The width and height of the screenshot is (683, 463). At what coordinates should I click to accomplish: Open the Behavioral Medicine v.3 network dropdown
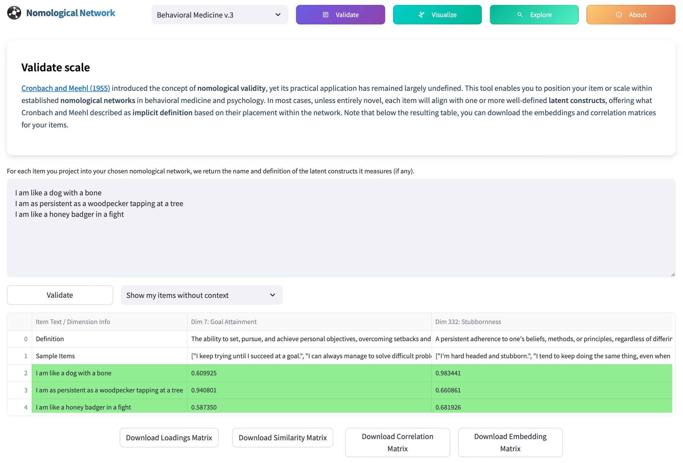[220, 15]
